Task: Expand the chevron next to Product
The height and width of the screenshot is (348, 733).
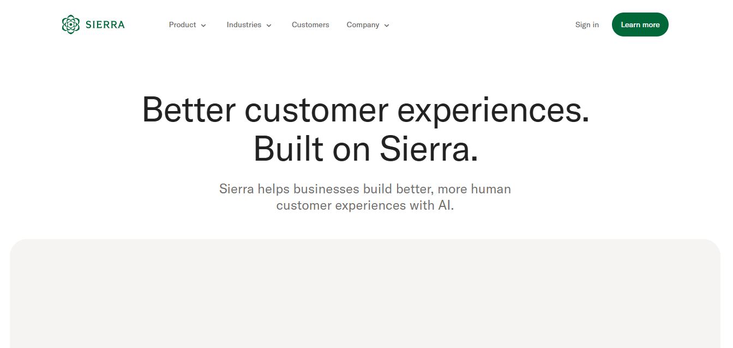Action: pyautogui.click(x=203, y=25)
